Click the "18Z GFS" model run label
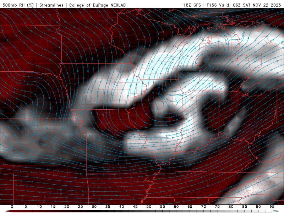Image resolution: width=284 pixels, height=213 pixels. (192, 5)
